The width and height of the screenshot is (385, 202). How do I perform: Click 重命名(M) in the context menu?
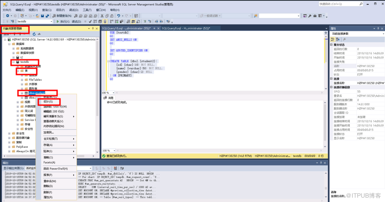(50, 181)
